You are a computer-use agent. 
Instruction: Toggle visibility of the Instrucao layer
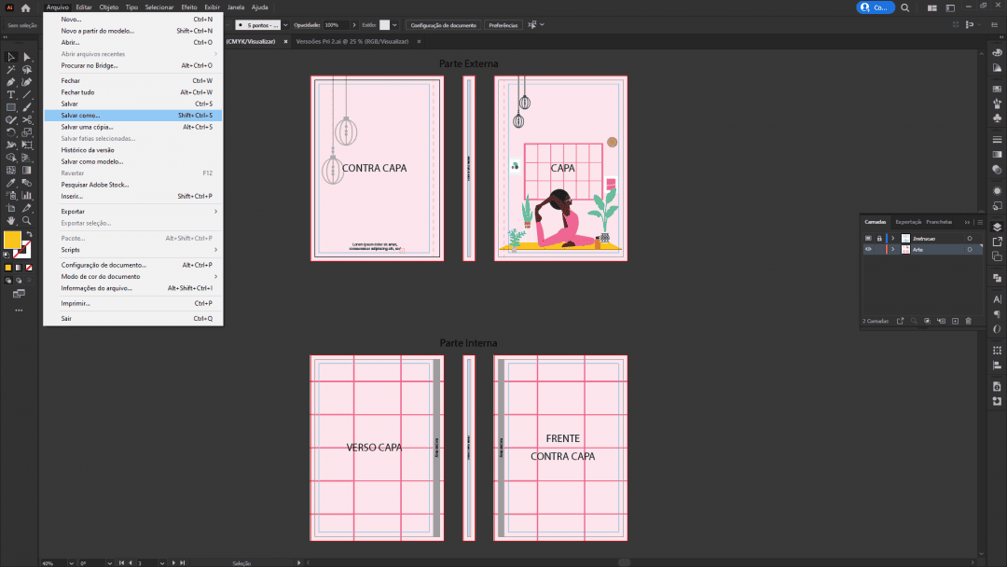[868, 239]
